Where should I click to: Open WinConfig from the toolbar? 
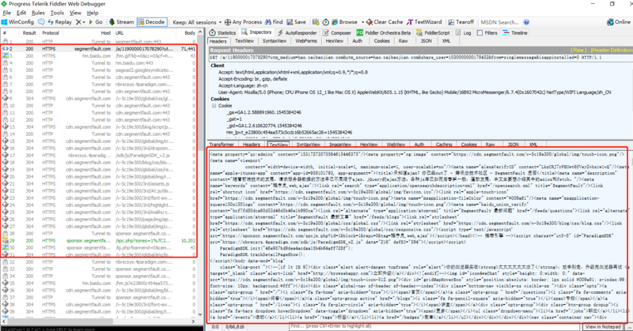[x=17, y=22]
